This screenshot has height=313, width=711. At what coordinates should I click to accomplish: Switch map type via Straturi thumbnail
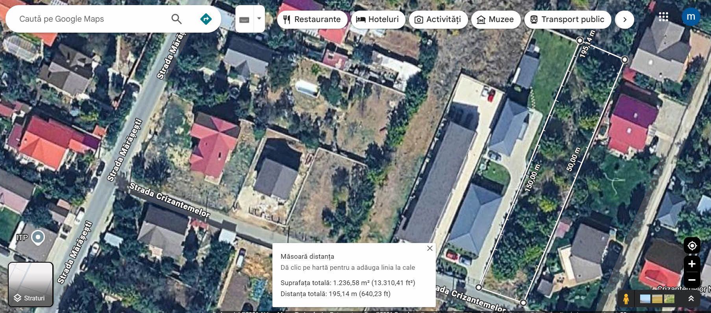coord(31,285)
